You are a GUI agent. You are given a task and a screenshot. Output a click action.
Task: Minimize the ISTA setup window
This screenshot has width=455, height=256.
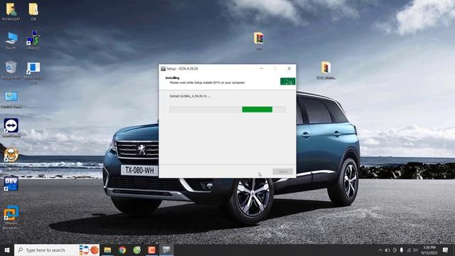click(262, 69)
